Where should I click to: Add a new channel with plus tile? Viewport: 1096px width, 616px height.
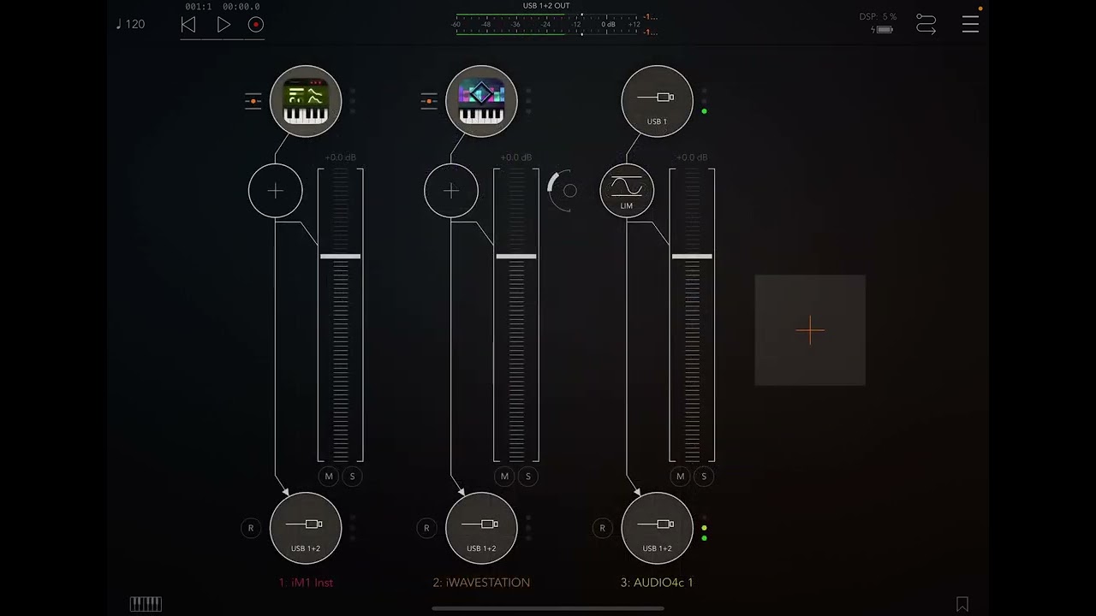point(810,330)
